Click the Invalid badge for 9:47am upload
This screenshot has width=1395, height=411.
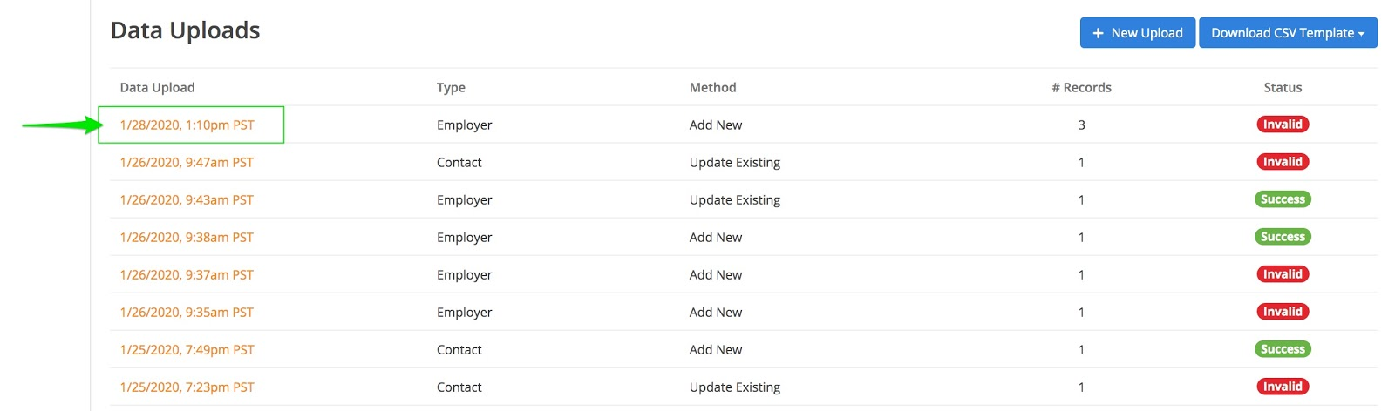(1283, 162)
